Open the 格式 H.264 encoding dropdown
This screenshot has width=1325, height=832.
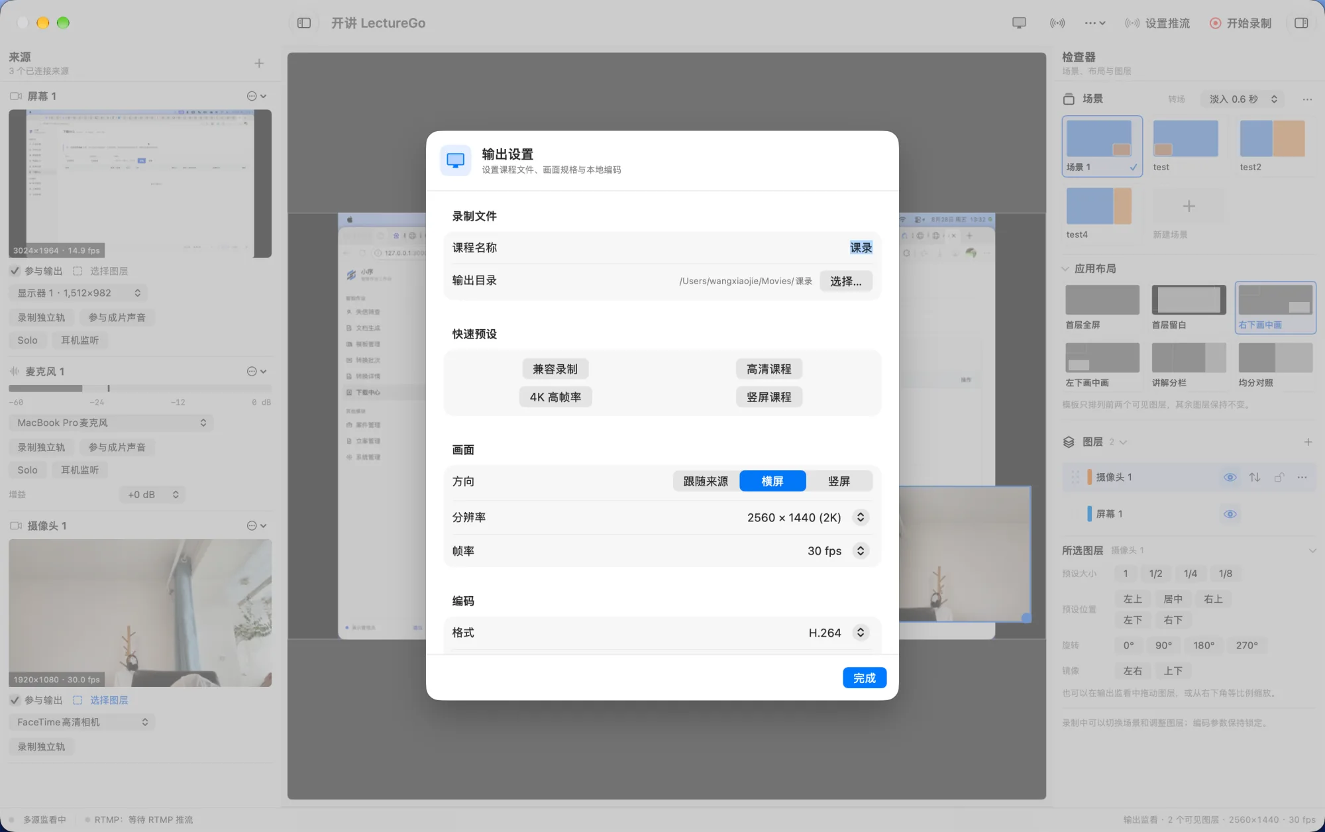[861, 633]
